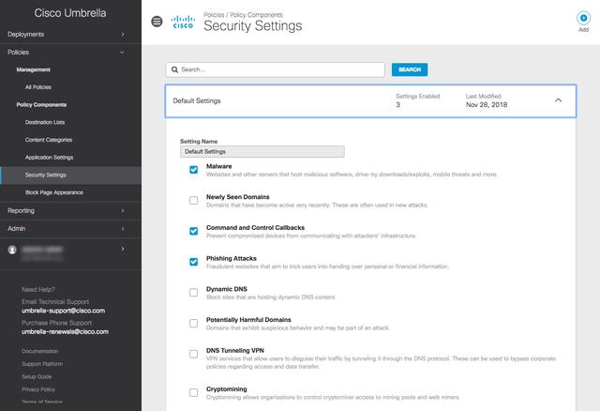The width and height of the screenshot is (600, 411).
Task: Uncheck the Malware checkbox
Action: 194,170
